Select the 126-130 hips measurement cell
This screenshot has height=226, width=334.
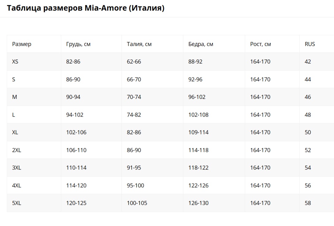click(x=198, y=203)
